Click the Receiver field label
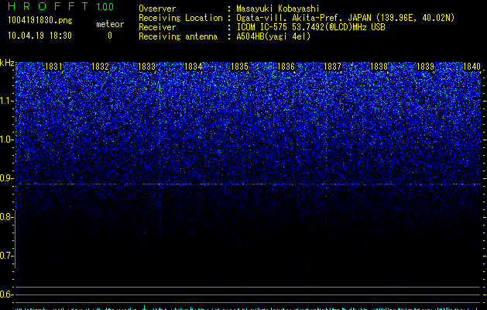The width and height of the screenshot is (487, 310). (x=157, y=27)
